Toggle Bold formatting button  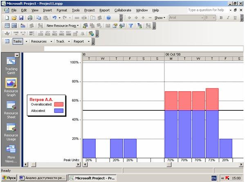[x=221, y=18]
